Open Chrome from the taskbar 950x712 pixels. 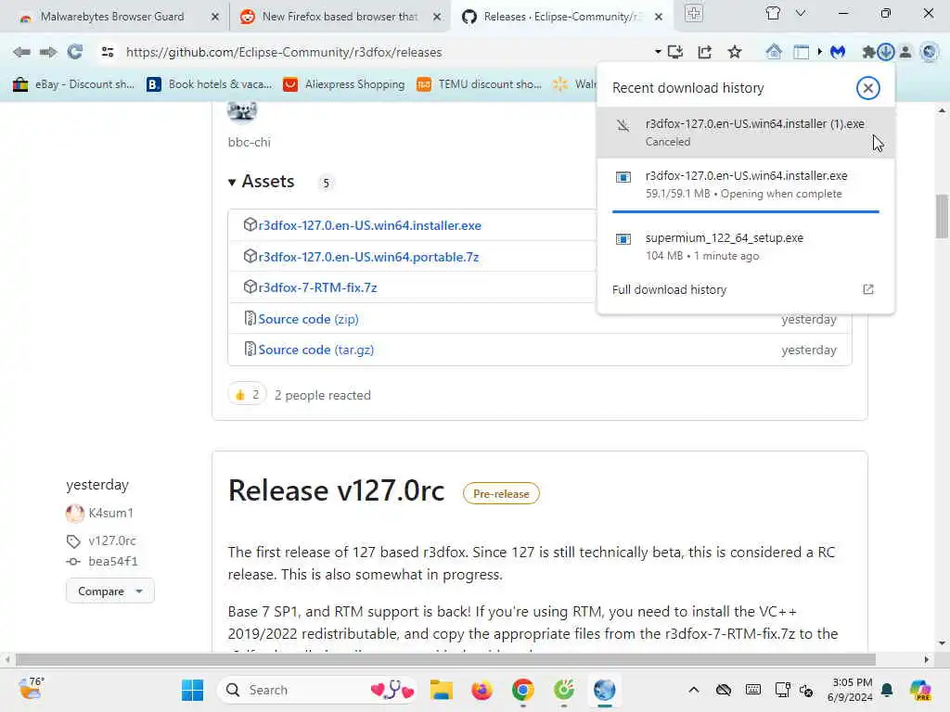[x=523, y=690]
